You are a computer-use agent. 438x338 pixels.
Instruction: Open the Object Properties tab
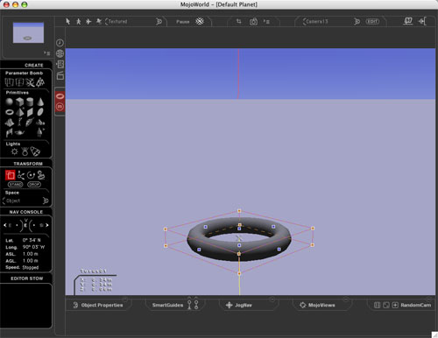[x=98, y=305]
